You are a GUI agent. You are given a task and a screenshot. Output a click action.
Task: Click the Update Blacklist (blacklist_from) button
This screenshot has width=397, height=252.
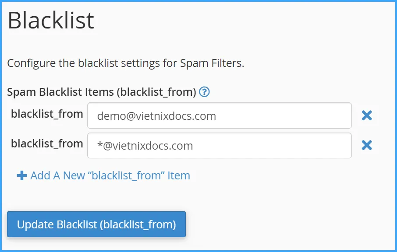click(x=96, y=224)
